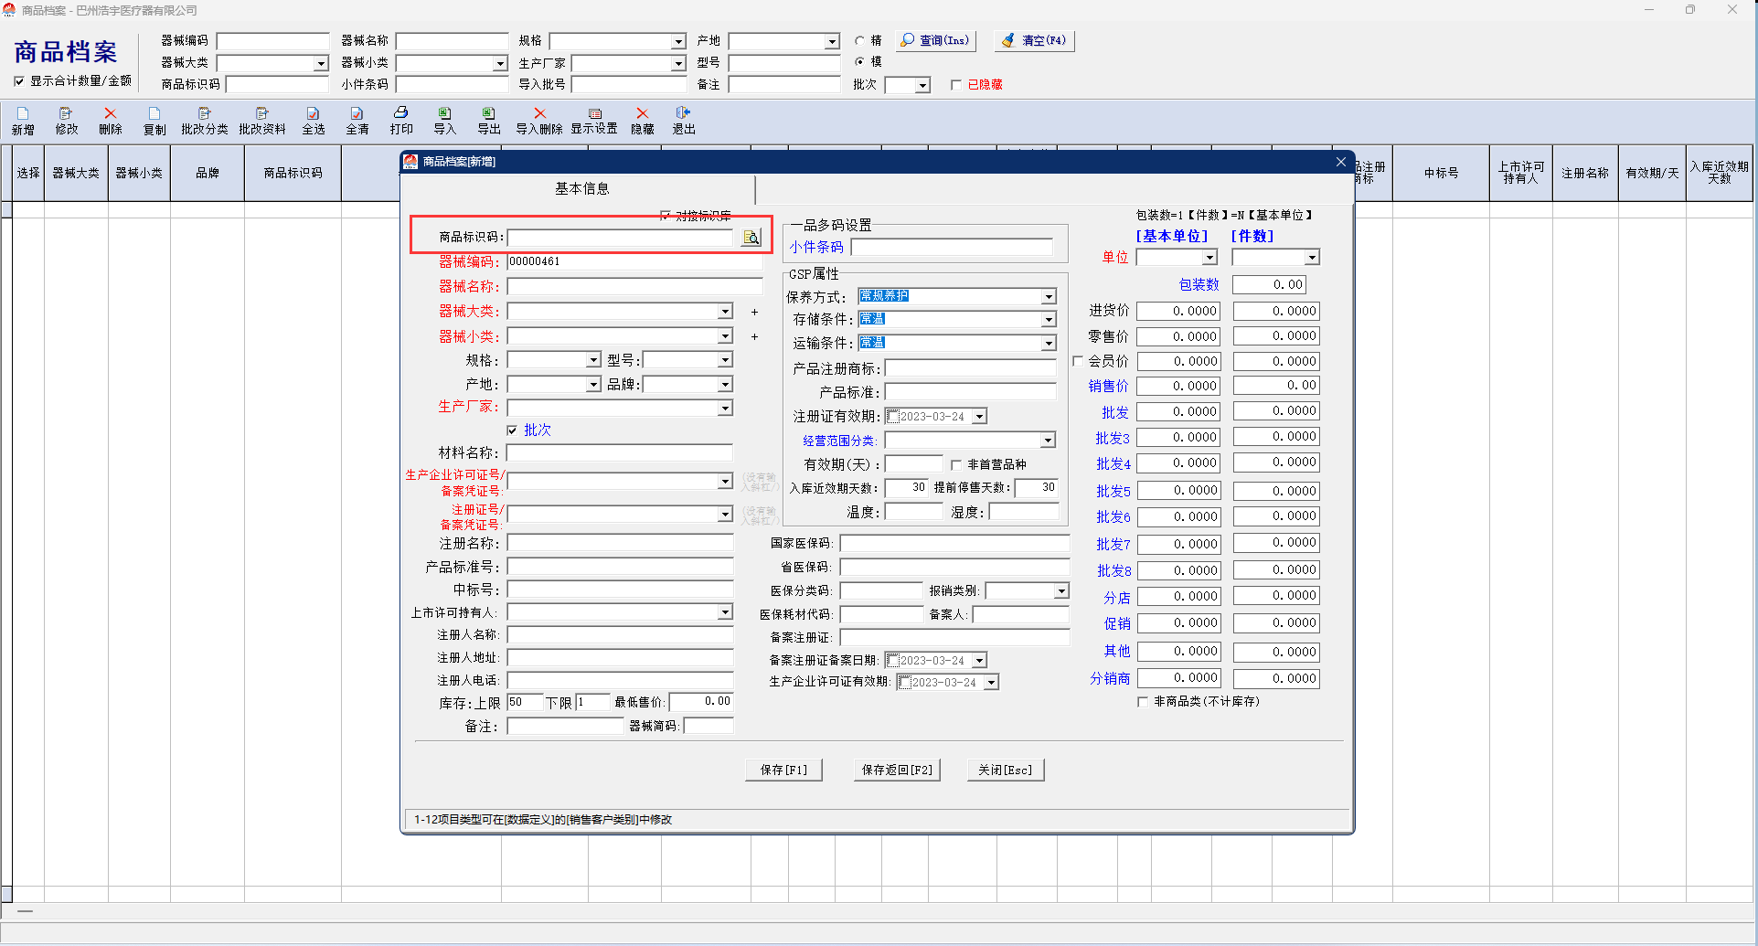The image size is (1758, 946).
Task: Click the 器械名称 input field in dialog
Action: pos(634,287)
